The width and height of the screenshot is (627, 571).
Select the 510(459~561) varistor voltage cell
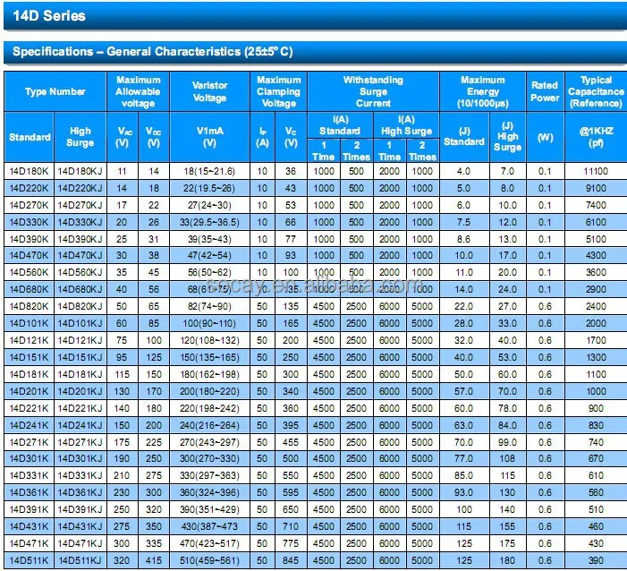(x=210, y=560)
